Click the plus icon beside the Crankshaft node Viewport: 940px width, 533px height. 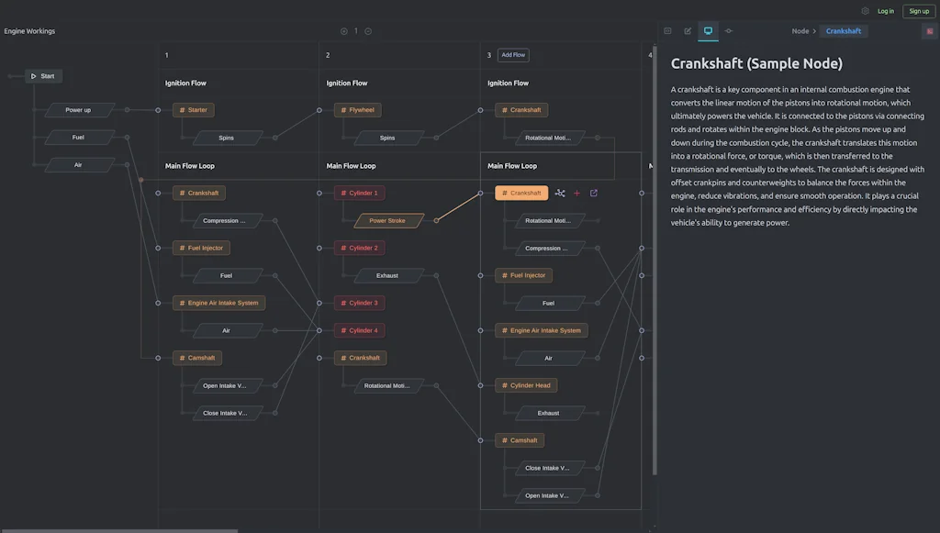(x=576, y=193)
